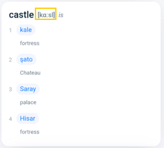Click the italic 'is' part-of-speech label
The image size is (164, 148).
point(61,15)
